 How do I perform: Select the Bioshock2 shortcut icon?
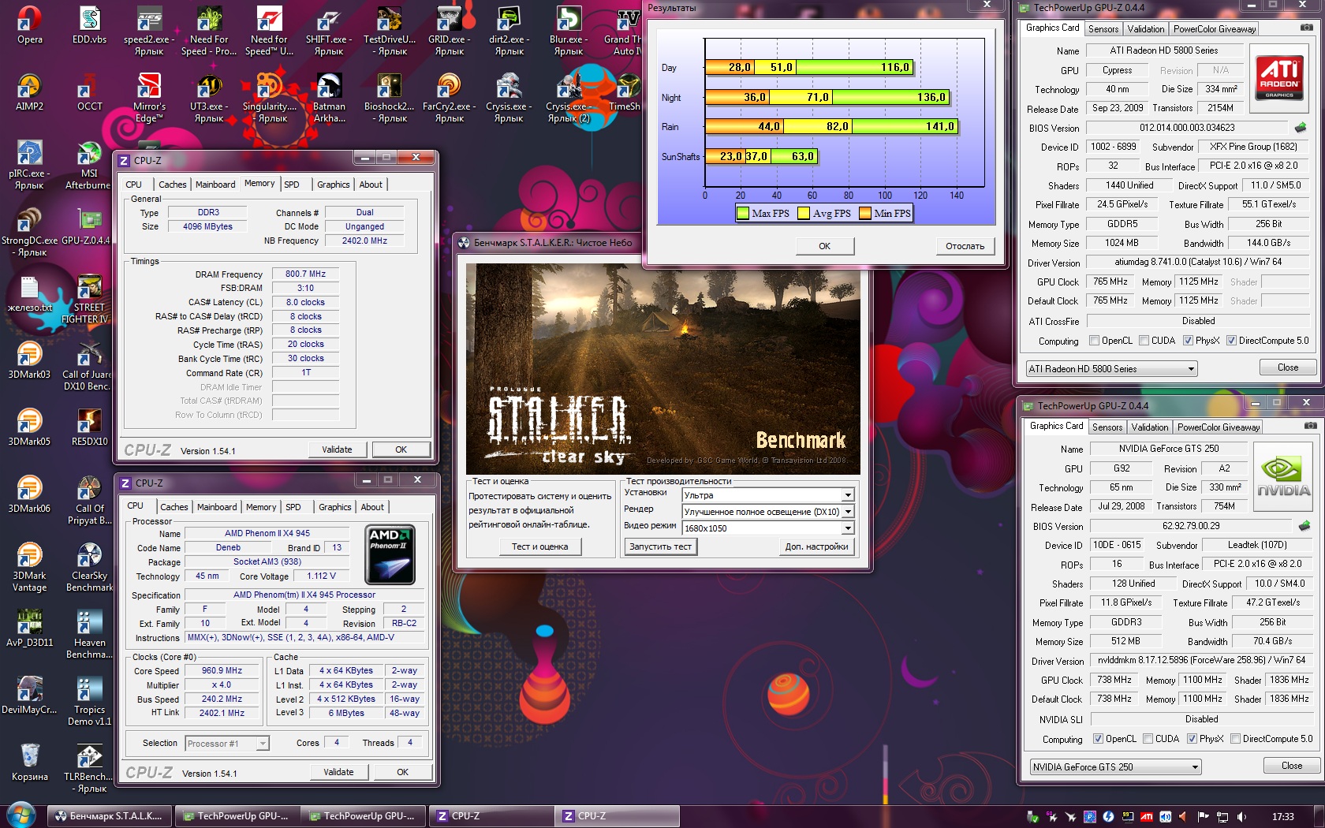389,98
